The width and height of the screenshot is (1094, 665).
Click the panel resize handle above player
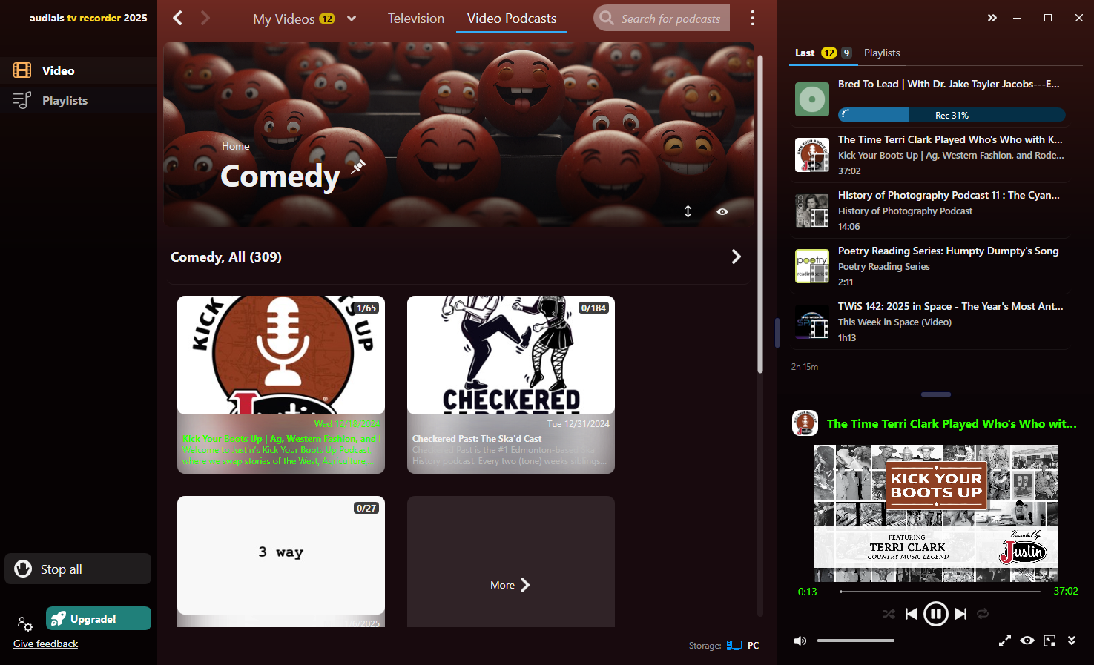(x=936, y=394)
